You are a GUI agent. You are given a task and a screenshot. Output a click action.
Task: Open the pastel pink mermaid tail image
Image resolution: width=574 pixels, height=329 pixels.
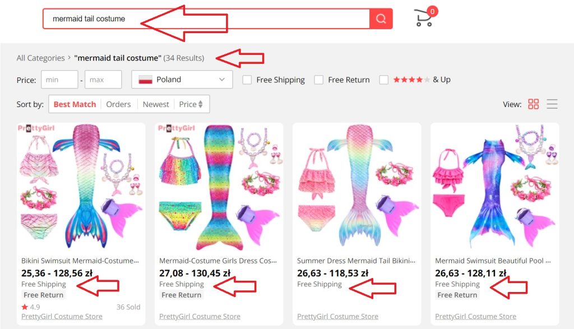click(357, 187)
